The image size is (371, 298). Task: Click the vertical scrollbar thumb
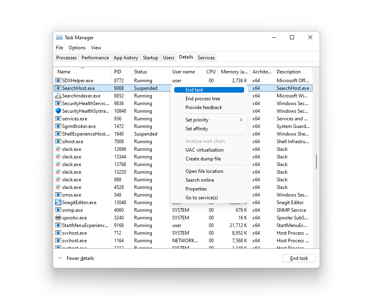316,162
